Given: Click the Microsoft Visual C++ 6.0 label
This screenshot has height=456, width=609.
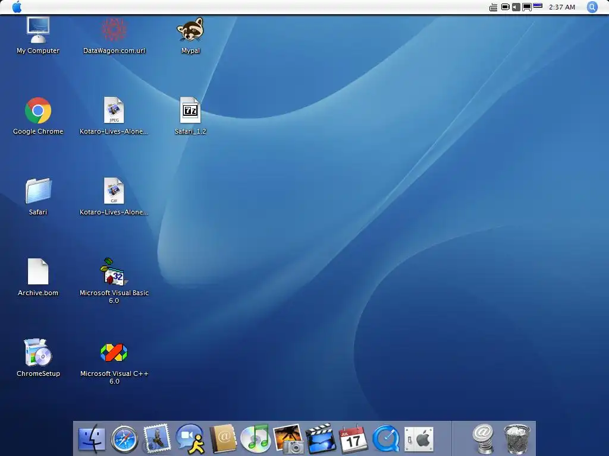Looking at the screenshot, I should [x=114, y=377].
